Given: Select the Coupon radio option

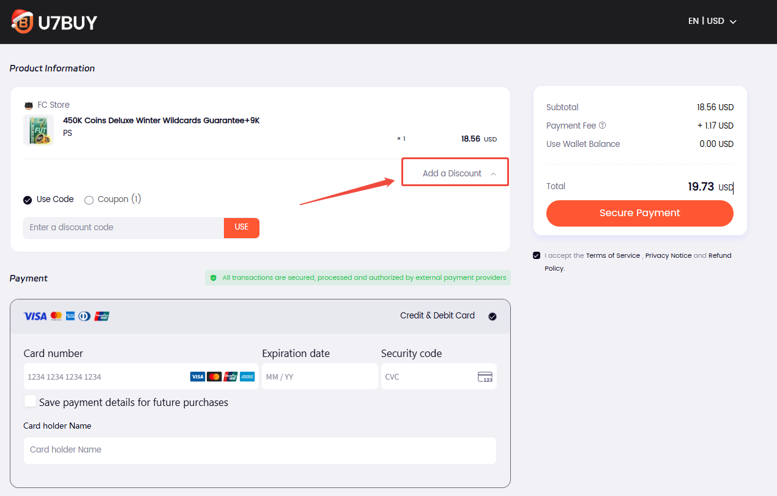Looking at the screenshot, I should [x=89, y=200].
